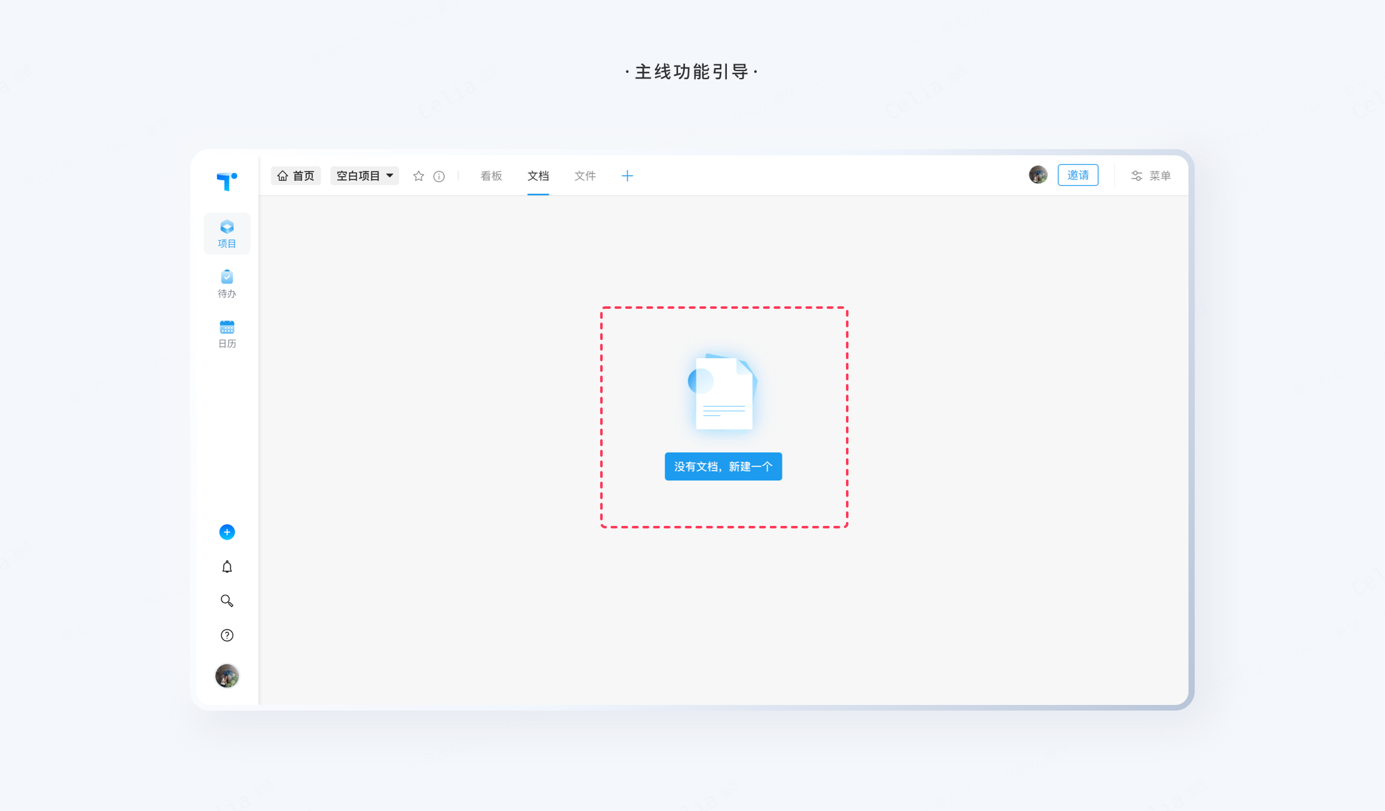Click 没有文档，新建一个 button
Viewport: 1385px width, 811px height.
pyautogui.click(x=723, y=467)
